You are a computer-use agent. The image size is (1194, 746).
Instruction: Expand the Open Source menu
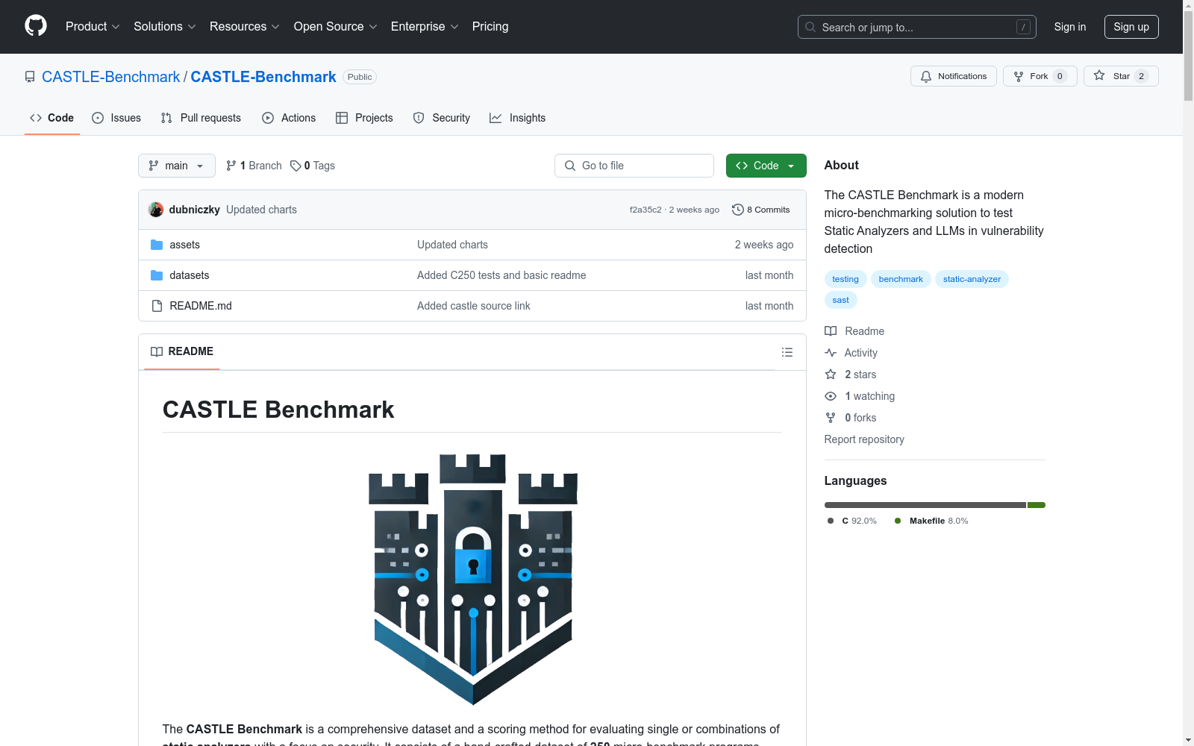point(336,27)
